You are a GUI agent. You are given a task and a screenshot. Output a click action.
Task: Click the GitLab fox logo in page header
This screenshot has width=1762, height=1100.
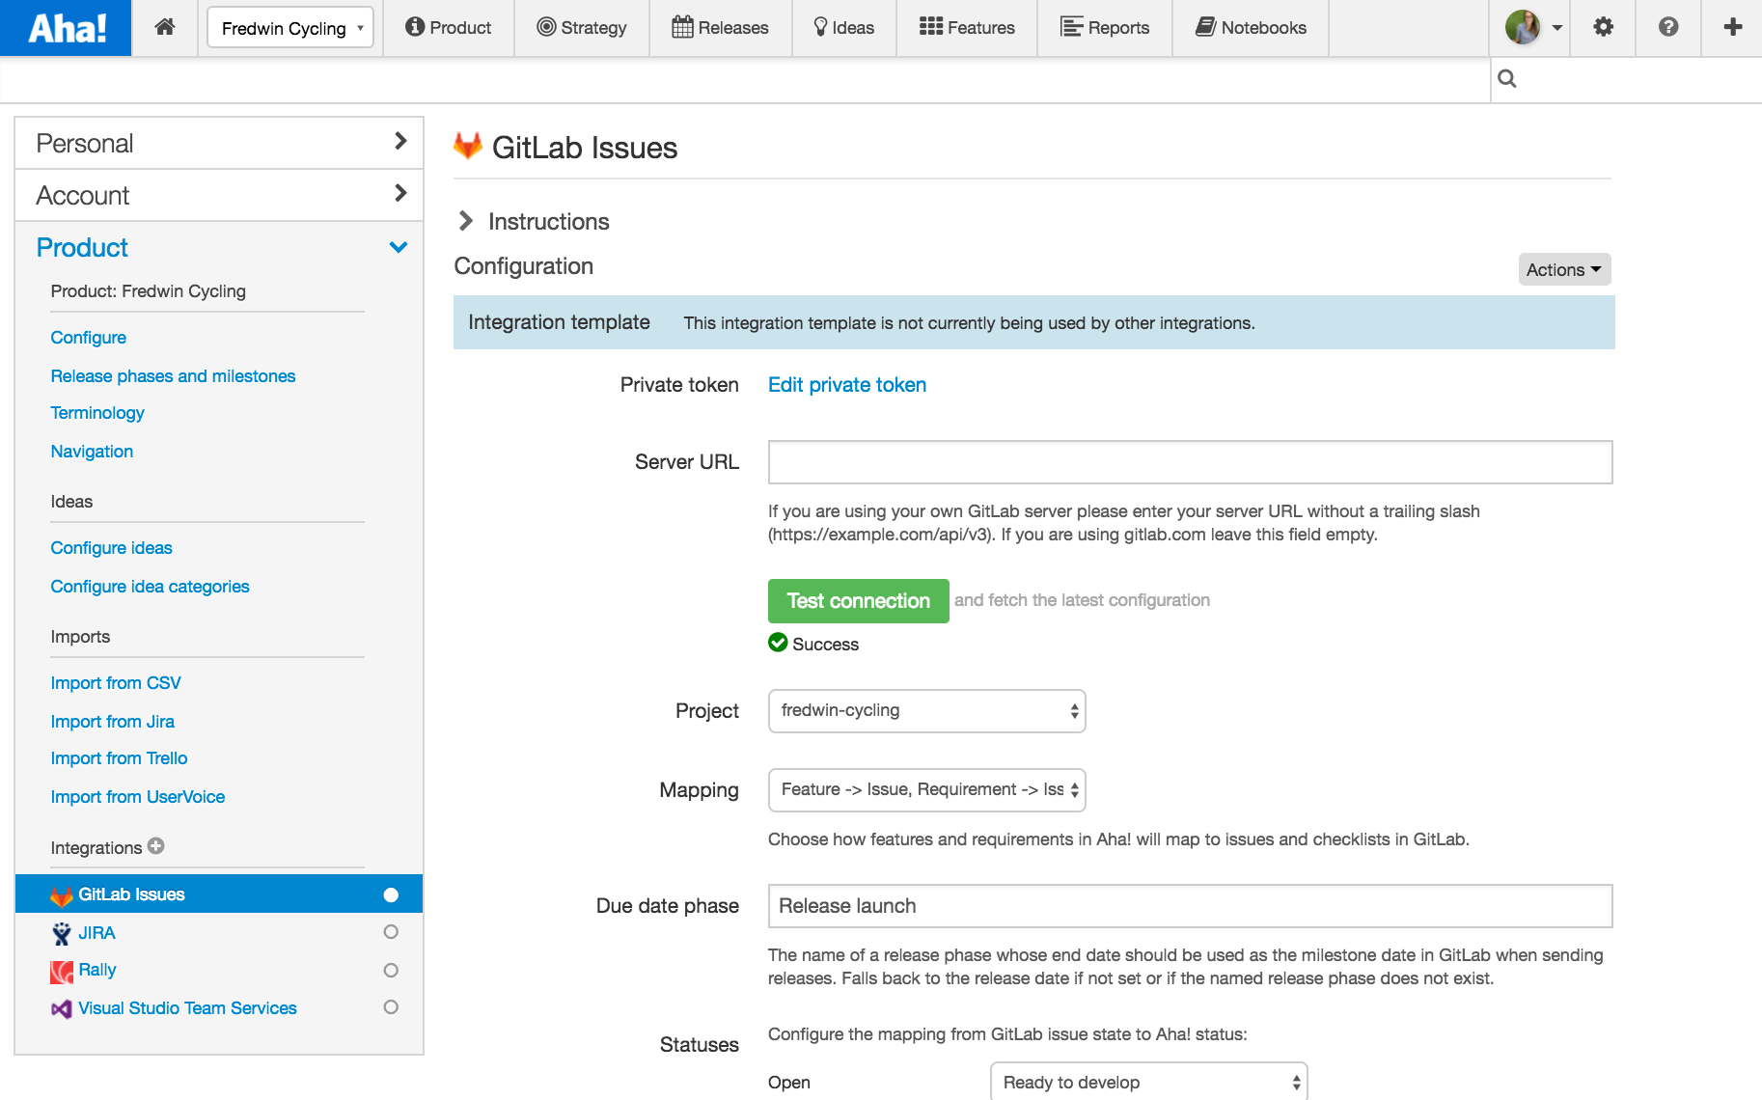click(x=468, y=146)
